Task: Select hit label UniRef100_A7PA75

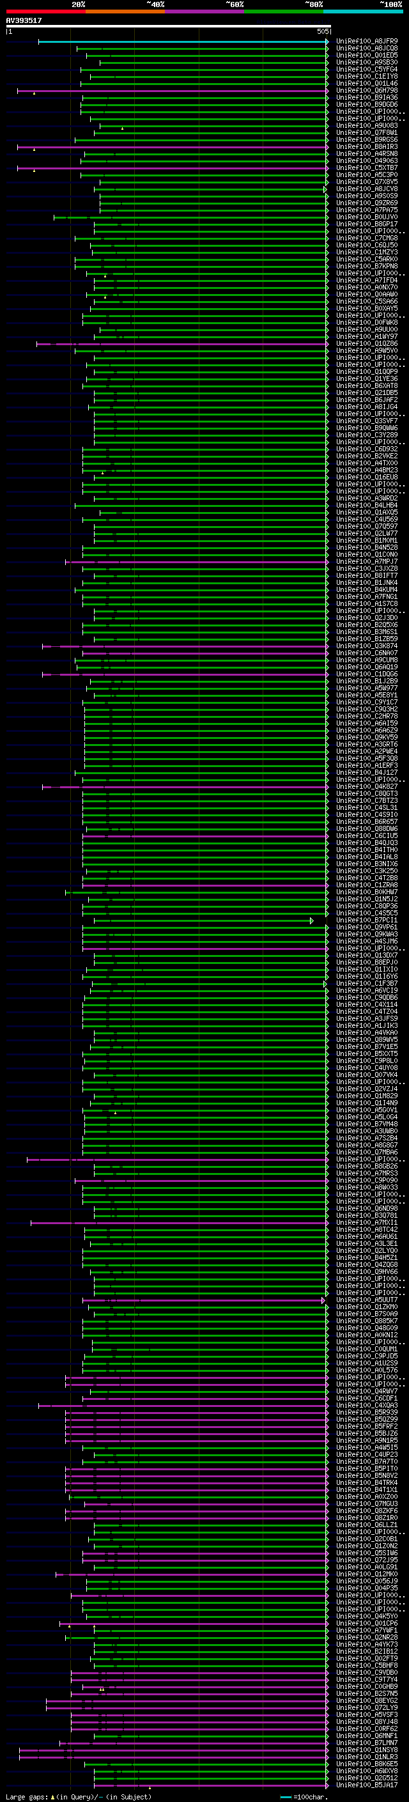Action: click(x=367, y=210)
